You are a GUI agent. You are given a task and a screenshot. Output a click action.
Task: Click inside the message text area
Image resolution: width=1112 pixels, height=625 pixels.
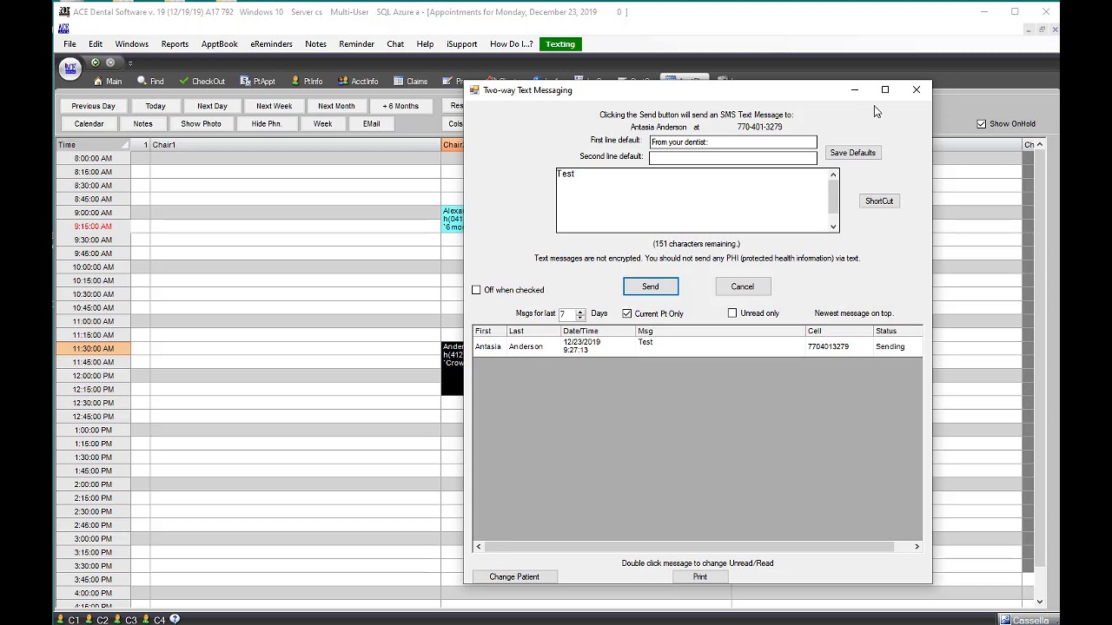[x=692, y=201]
